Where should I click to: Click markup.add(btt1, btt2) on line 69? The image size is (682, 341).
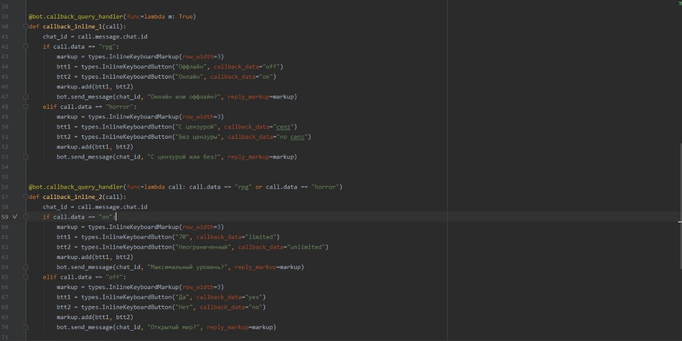click(x=95, y=318)
